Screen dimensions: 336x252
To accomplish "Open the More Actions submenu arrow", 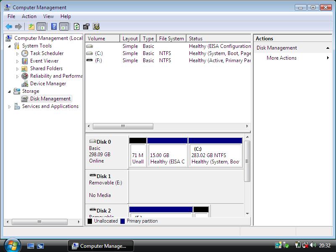I will click(x=328, y=58).
